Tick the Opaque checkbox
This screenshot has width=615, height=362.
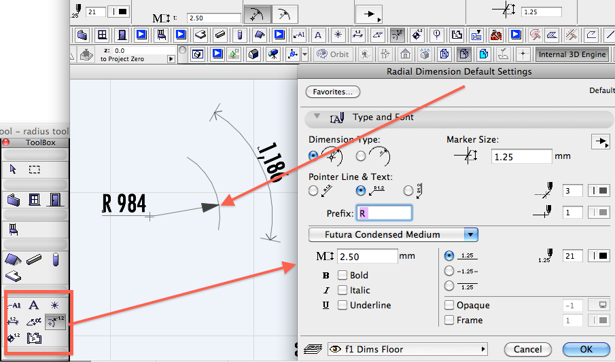click(x=449, y=305)
